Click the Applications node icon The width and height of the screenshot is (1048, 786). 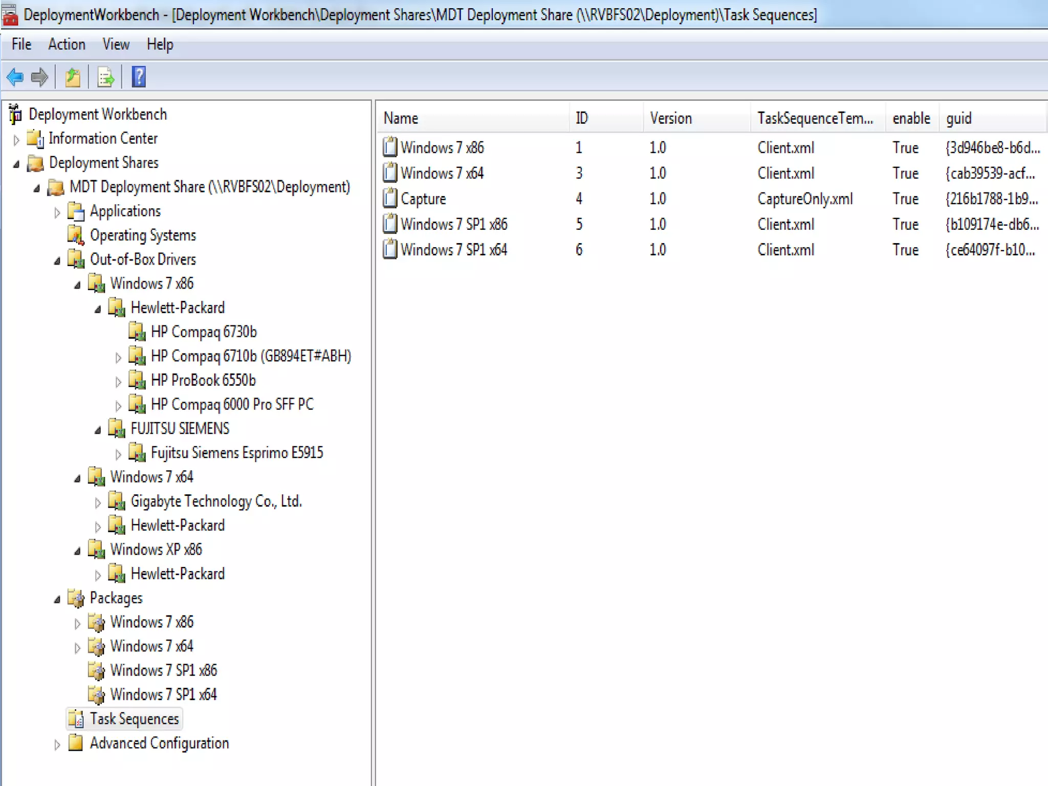[x=76, y=211]
